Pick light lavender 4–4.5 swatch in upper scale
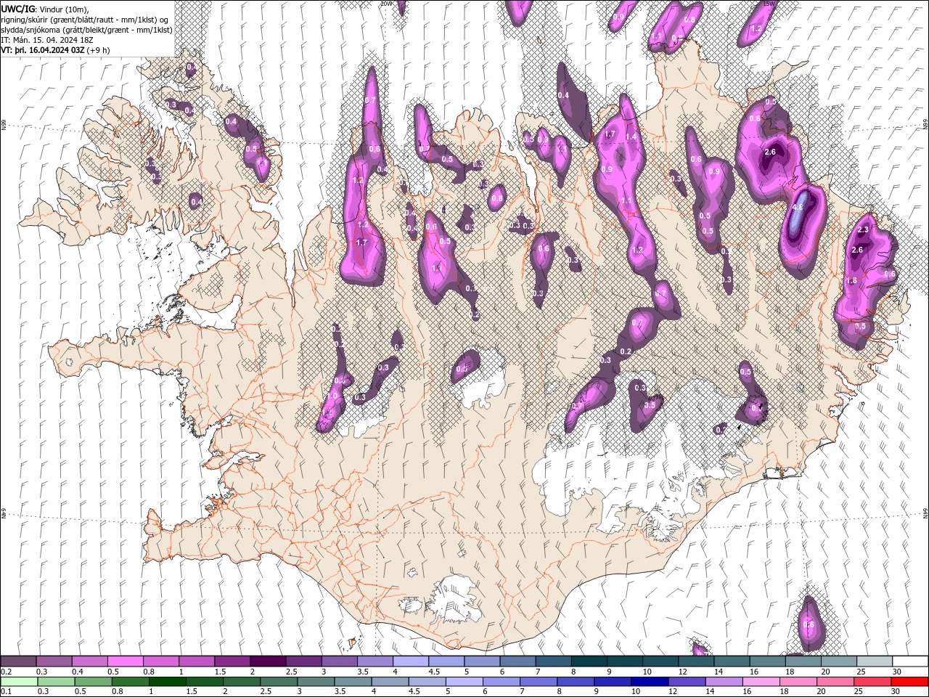The width and height of the screenshot is (929, 697). coord(410,661)
